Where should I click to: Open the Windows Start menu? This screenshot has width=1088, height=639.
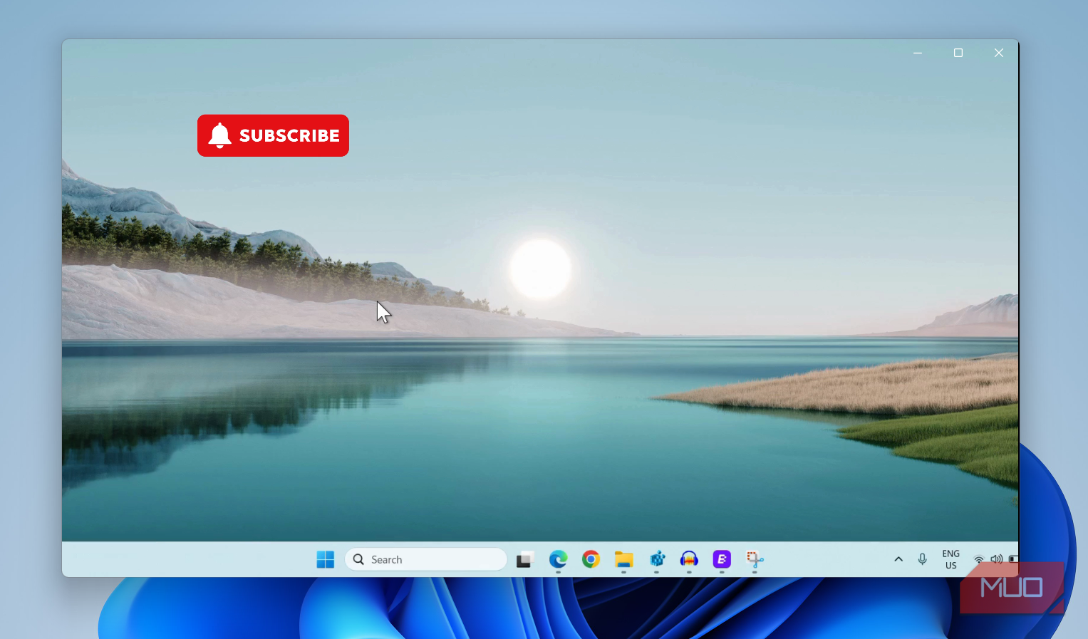coord(326,560)
